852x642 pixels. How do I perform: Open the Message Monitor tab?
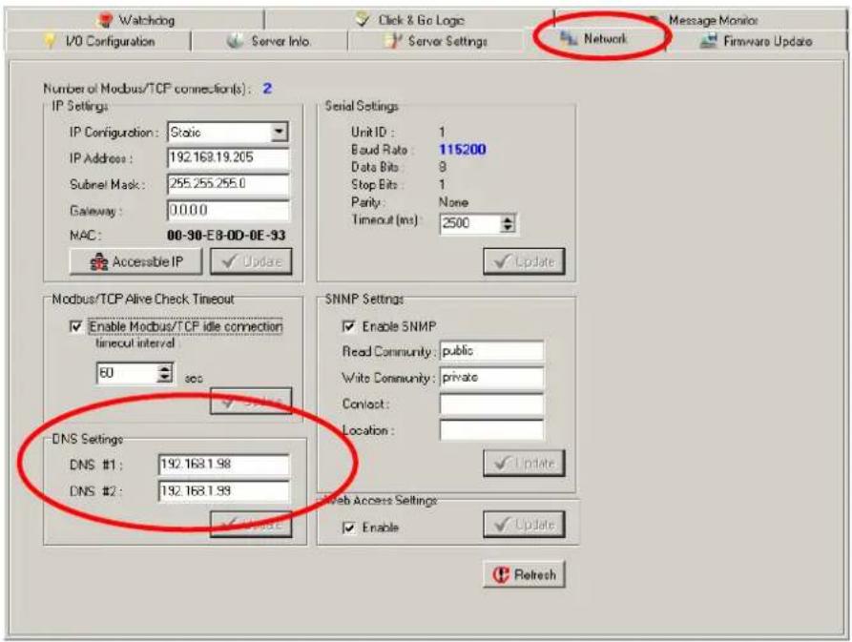coord(701,20)
